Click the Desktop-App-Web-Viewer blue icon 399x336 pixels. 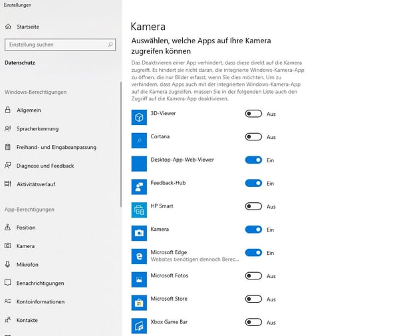(x=139, y=164)
